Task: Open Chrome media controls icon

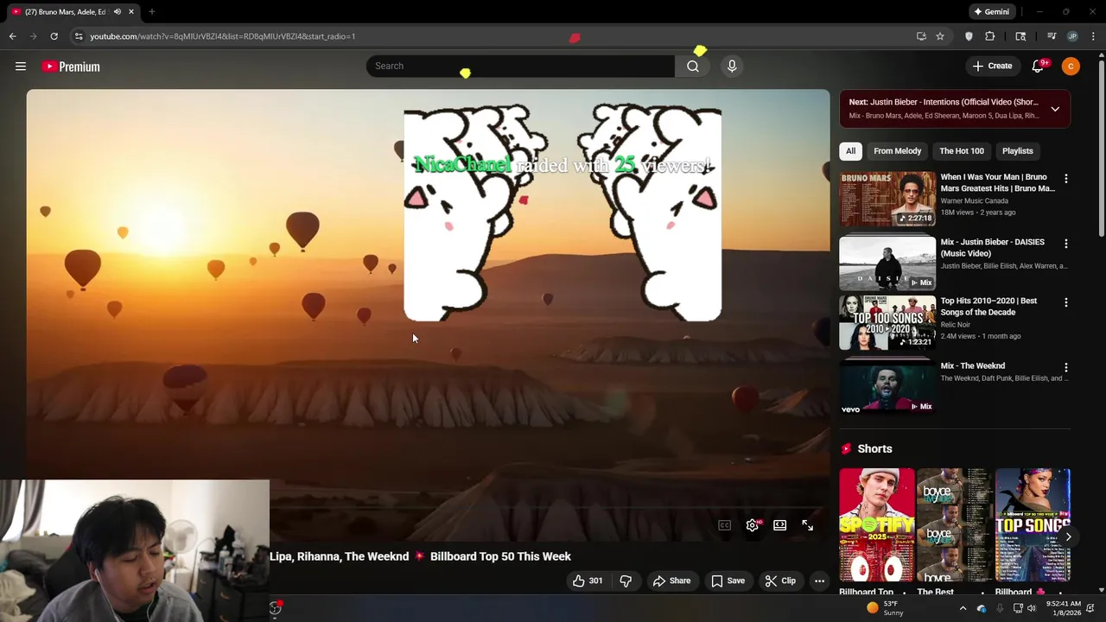Action: coord(1052,36)
